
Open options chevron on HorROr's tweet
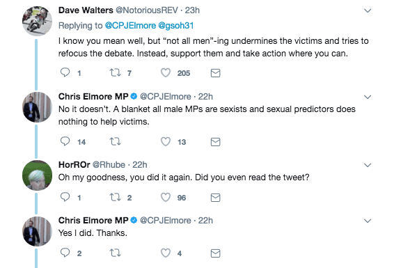pos(368,165)
